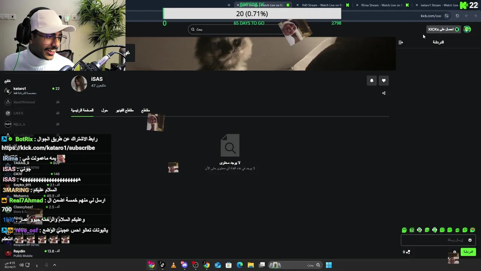Select the حول channel tab

pos(104,110)
